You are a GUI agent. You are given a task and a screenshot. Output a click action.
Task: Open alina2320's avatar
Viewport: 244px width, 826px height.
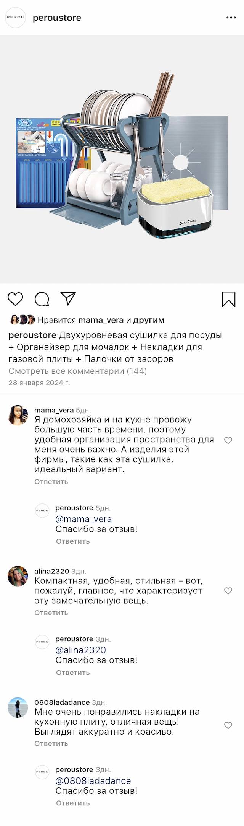pos(18,576)
